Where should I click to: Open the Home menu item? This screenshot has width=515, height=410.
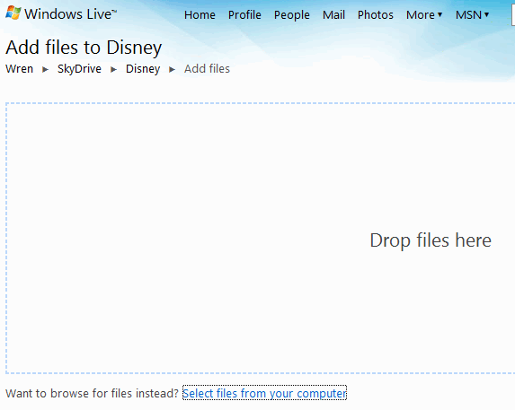tap(200, 14)
